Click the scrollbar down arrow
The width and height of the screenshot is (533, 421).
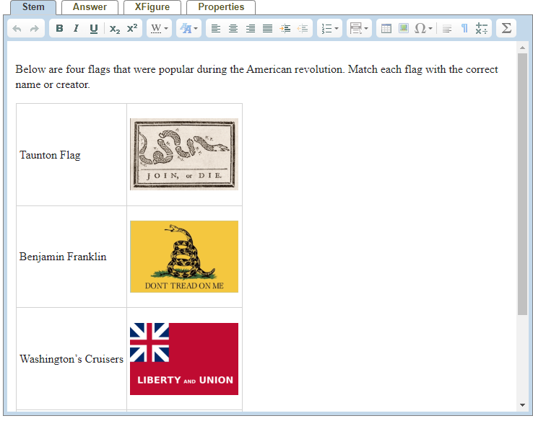(x=522, y=404)
